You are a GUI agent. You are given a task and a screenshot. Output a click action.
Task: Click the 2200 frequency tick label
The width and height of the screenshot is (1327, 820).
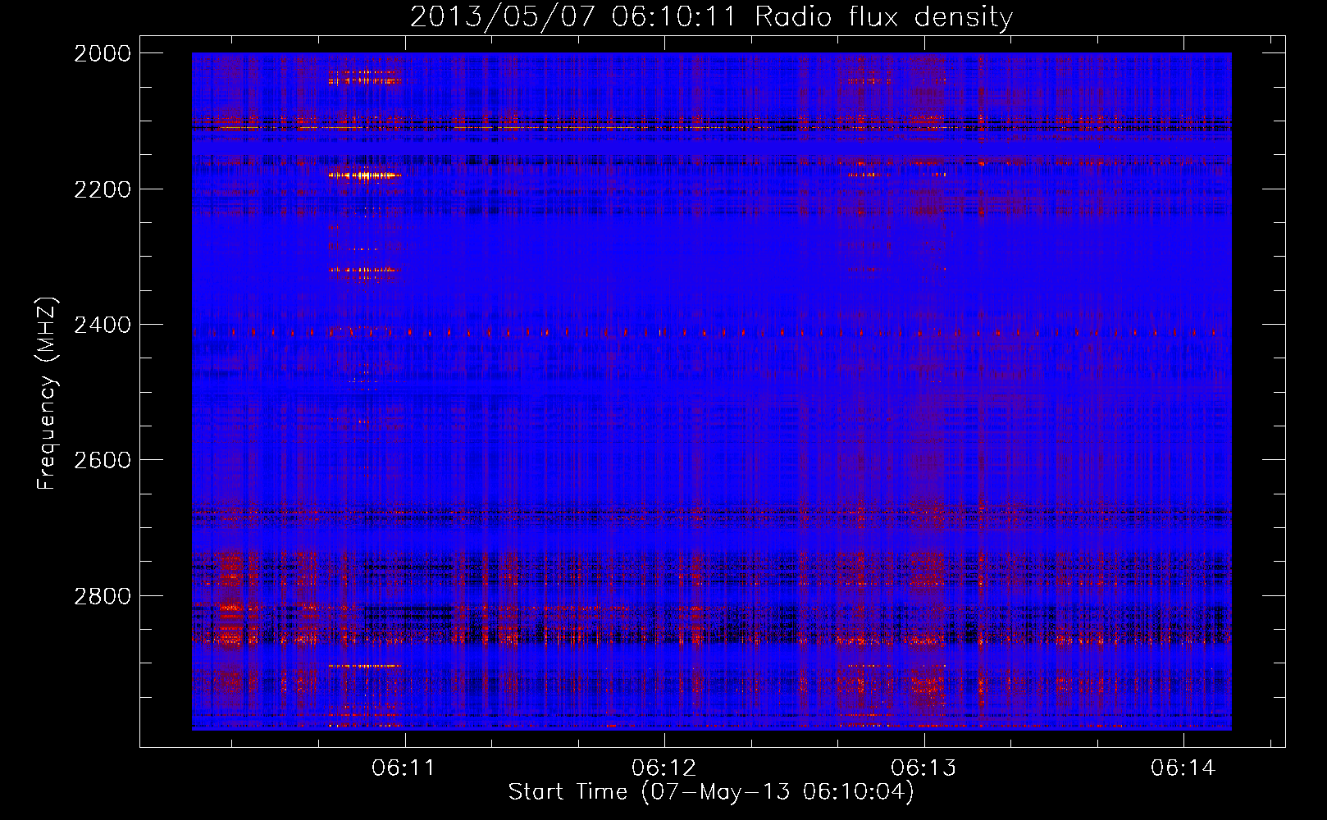point(103,189)
